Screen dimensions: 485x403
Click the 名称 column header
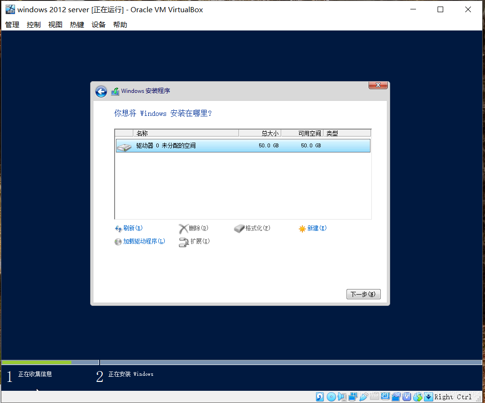tap(186, 133)
